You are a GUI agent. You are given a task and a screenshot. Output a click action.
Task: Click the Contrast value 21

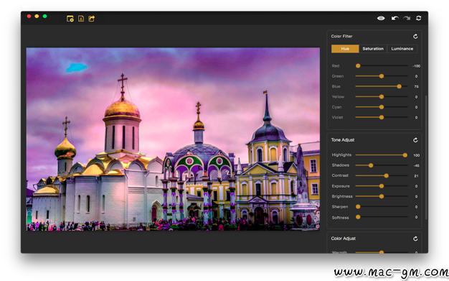pos(416,176)
